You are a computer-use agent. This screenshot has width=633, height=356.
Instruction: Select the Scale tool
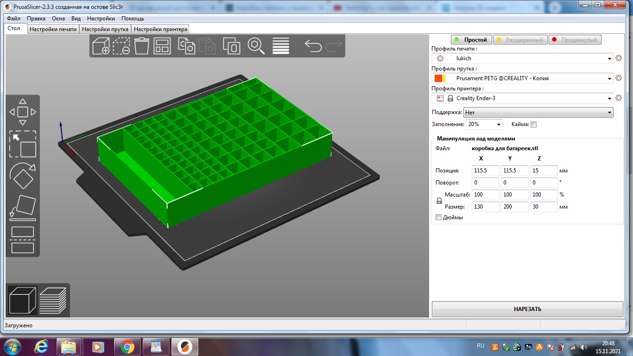point(23,144)
